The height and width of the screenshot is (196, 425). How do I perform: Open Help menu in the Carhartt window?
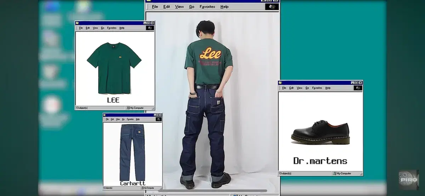(x=138, y=119)
